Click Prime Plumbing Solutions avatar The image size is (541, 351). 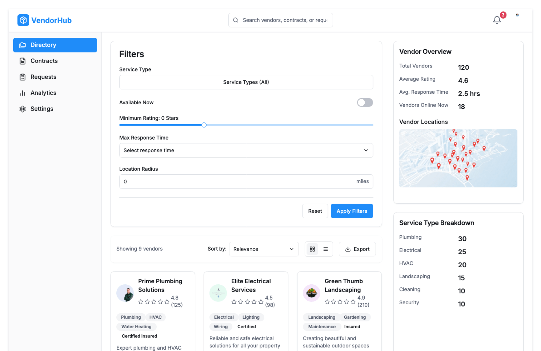coord(125,293)
